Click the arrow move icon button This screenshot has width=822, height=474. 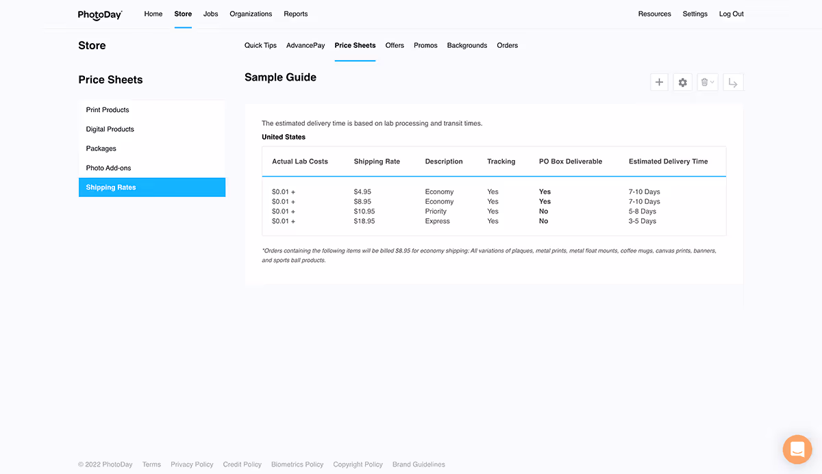coord(733,83)
